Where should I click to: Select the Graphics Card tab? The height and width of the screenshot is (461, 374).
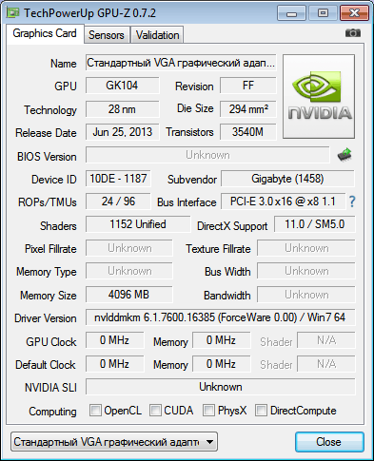tap(45, 33)
